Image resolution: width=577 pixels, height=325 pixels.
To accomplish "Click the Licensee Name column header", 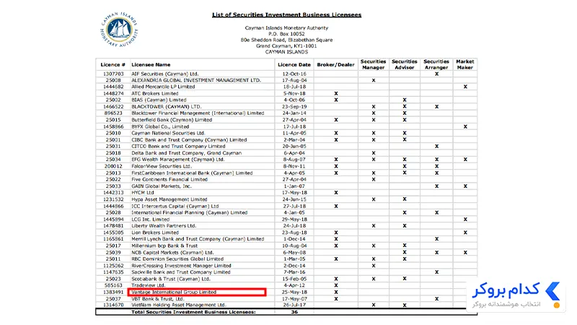I will 151,64.
